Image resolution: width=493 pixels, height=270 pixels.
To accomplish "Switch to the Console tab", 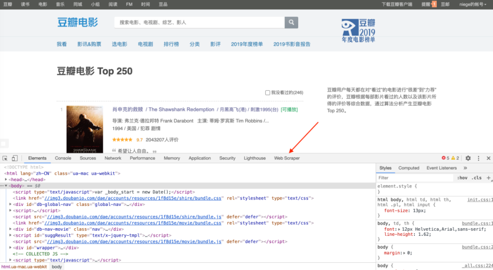I will 63,158.
